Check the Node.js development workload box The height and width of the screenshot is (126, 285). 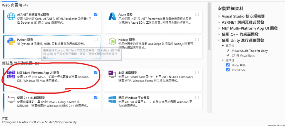(x=197, y=39)
